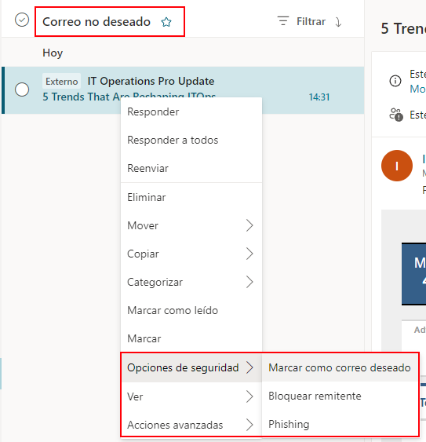Choose Bloquear remitente option
Viewport: 426px width, 442px height.
pyautogui.click(x=340, y=396)
